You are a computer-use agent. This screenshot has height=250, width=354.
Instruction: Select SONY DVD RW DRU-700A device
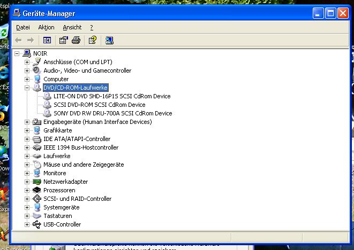[x=112, y=113]
